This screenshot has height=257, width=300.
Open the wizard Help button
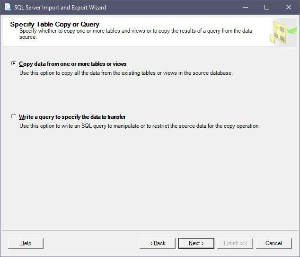(x=26, y=243)
